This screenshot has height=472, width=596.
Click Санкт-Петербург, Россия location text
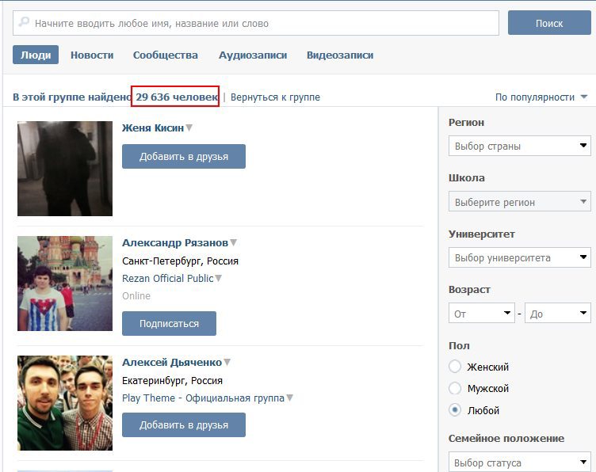tap(180, 261)
